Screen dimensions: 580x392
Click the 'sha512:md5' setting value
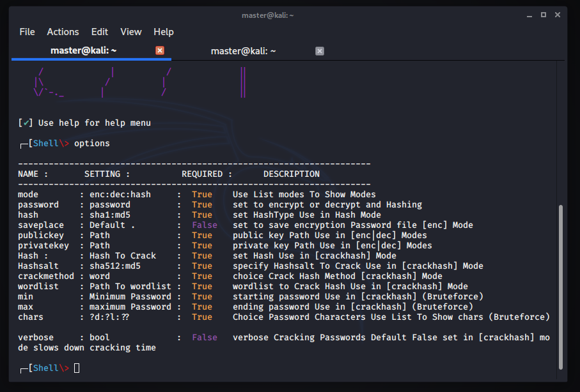click(115, 266)
